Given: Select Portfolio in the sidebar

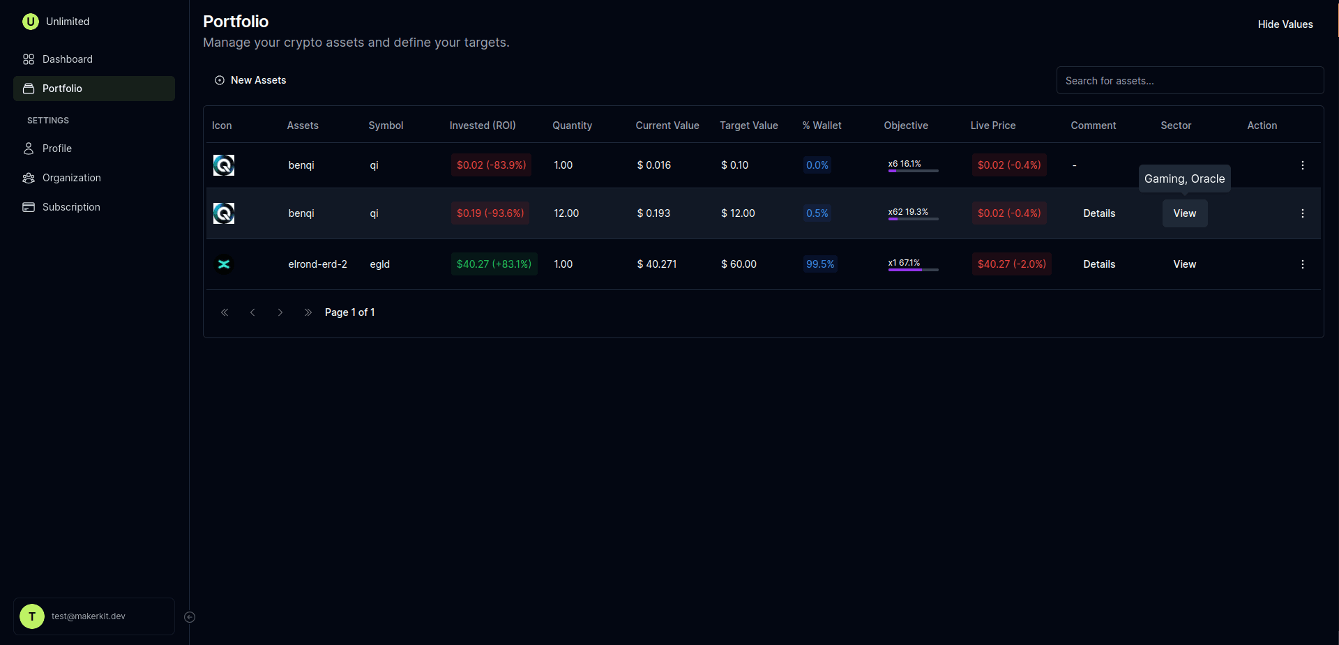Looking at the screenshot, I should tap(94, 89).
